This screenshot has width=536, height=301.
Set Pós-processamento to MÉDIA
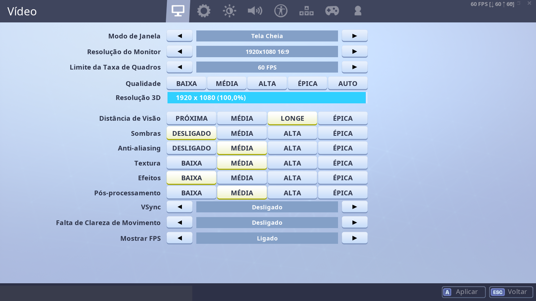coord(242,193)
